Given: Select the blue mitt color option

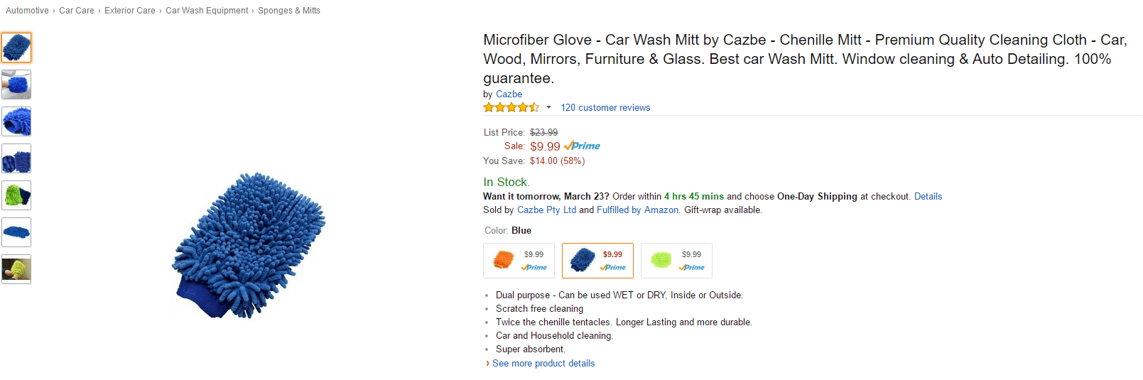Looking at the screenshot, I should click(597, 261).
